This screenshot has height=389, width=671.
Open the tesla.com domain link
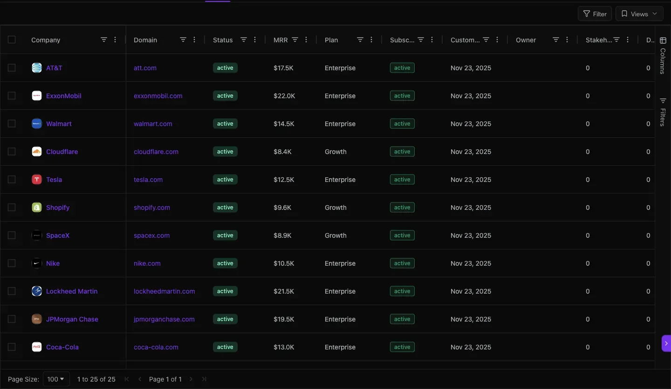tap(148, 180)
